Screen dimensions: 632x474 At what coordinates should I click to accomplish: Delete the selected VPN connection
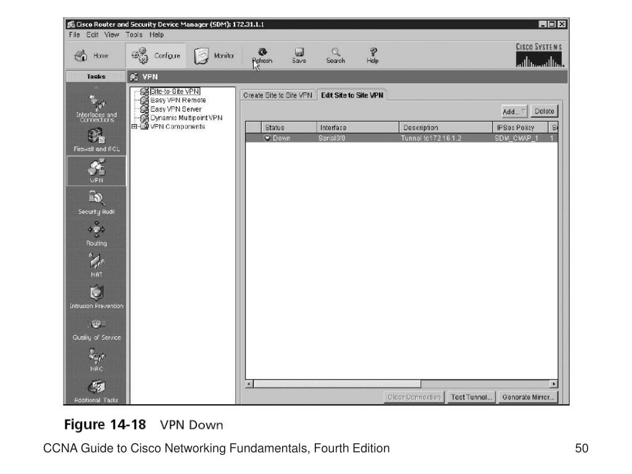pos(544,111)
